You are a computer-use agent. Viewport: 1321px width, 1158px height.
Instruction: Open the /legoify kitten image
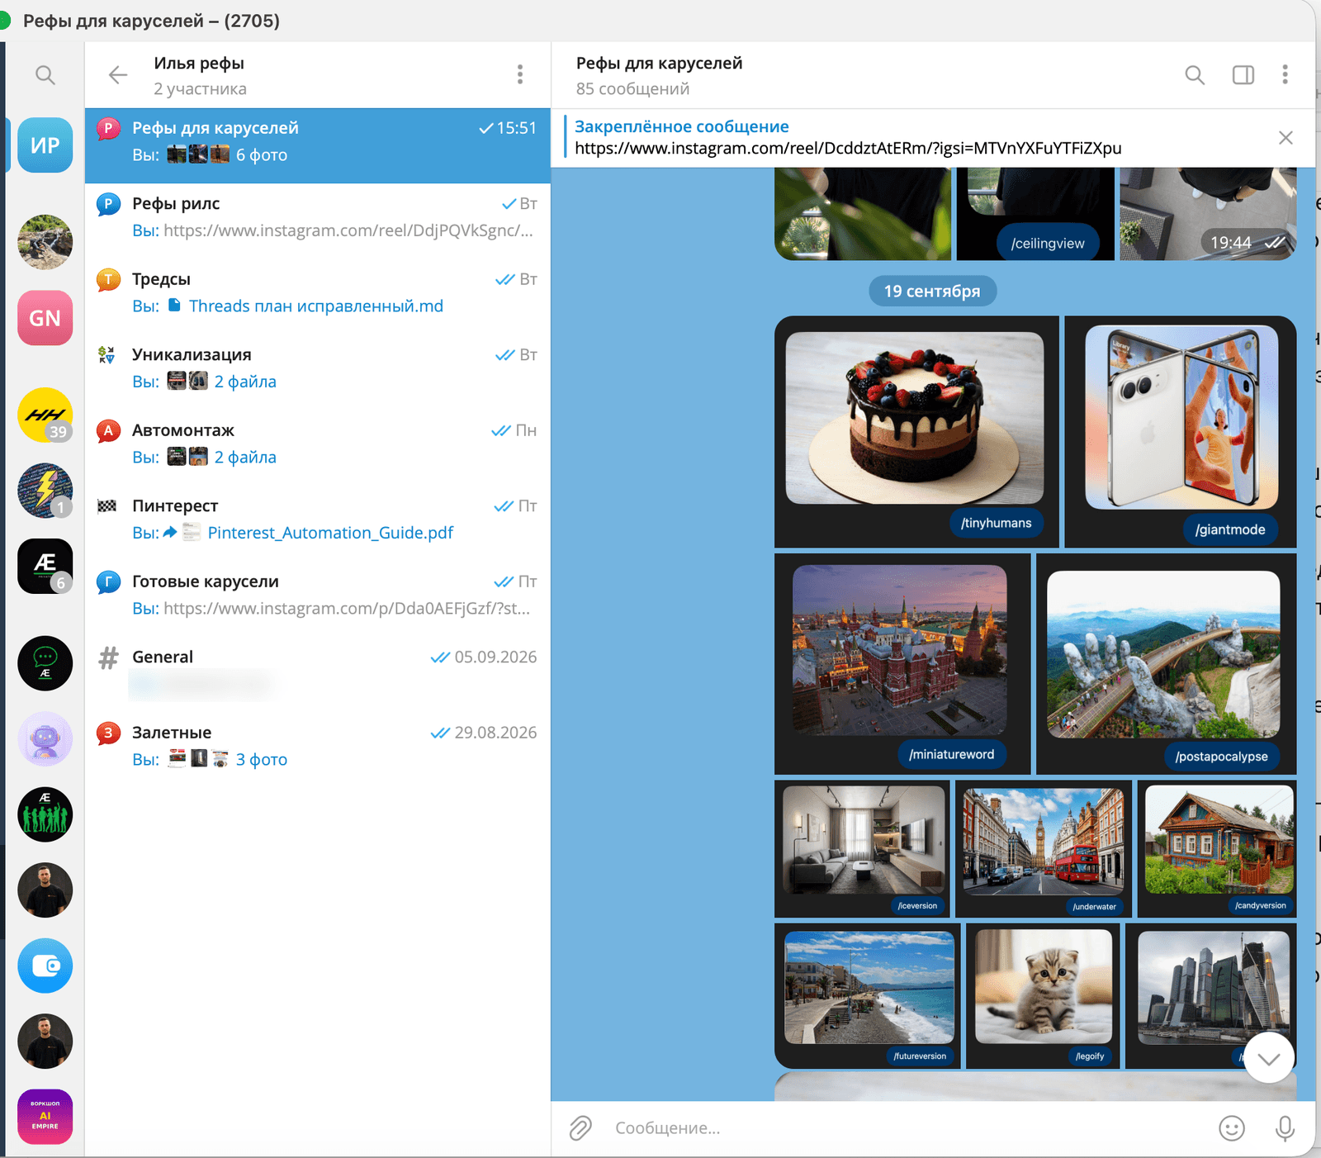click(x=1044, y=996)
